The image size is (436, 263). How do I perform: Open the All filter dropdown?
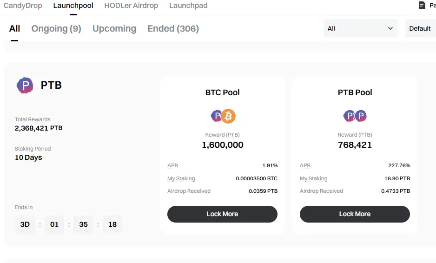tap(361, 28)
